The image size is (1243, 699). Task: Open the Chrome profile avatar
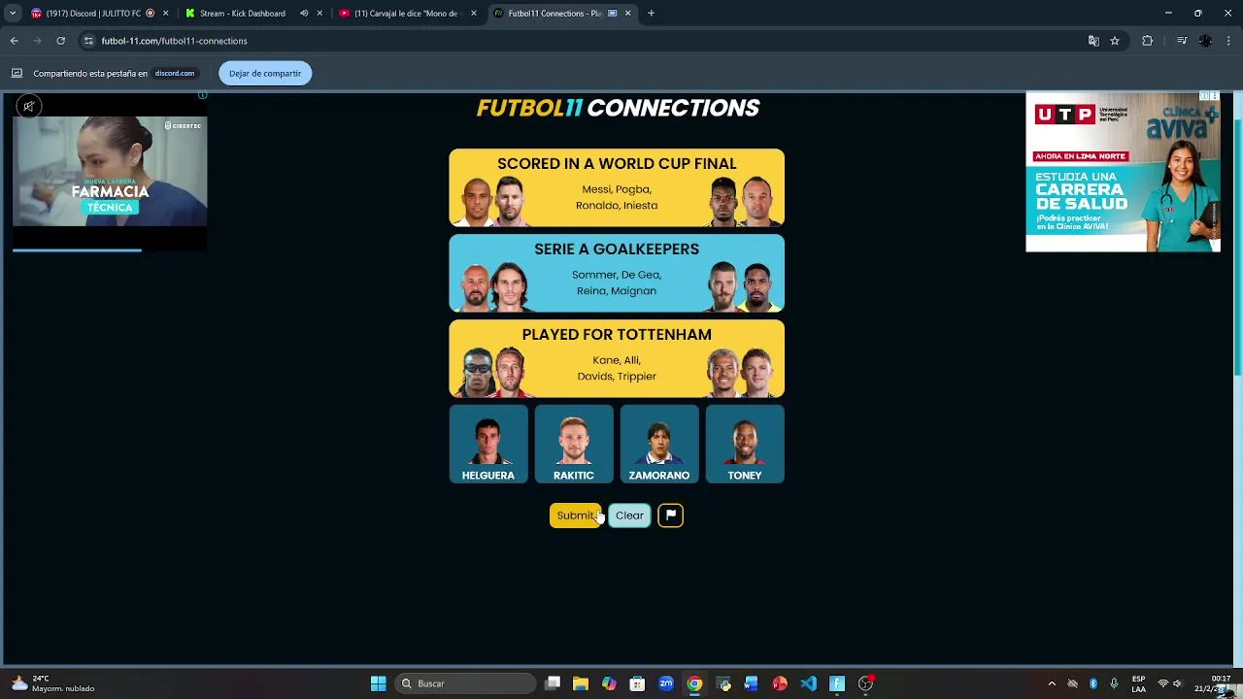(1205, 41)
